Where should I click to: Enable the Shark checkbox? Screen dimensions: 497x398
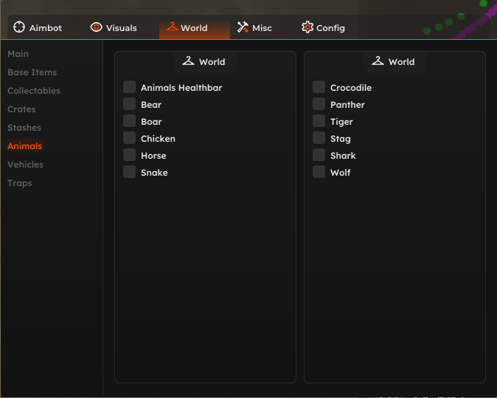319,155
